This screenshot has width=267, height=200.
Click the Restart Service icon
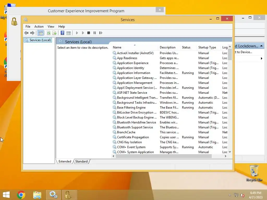(x=101, y=33)
